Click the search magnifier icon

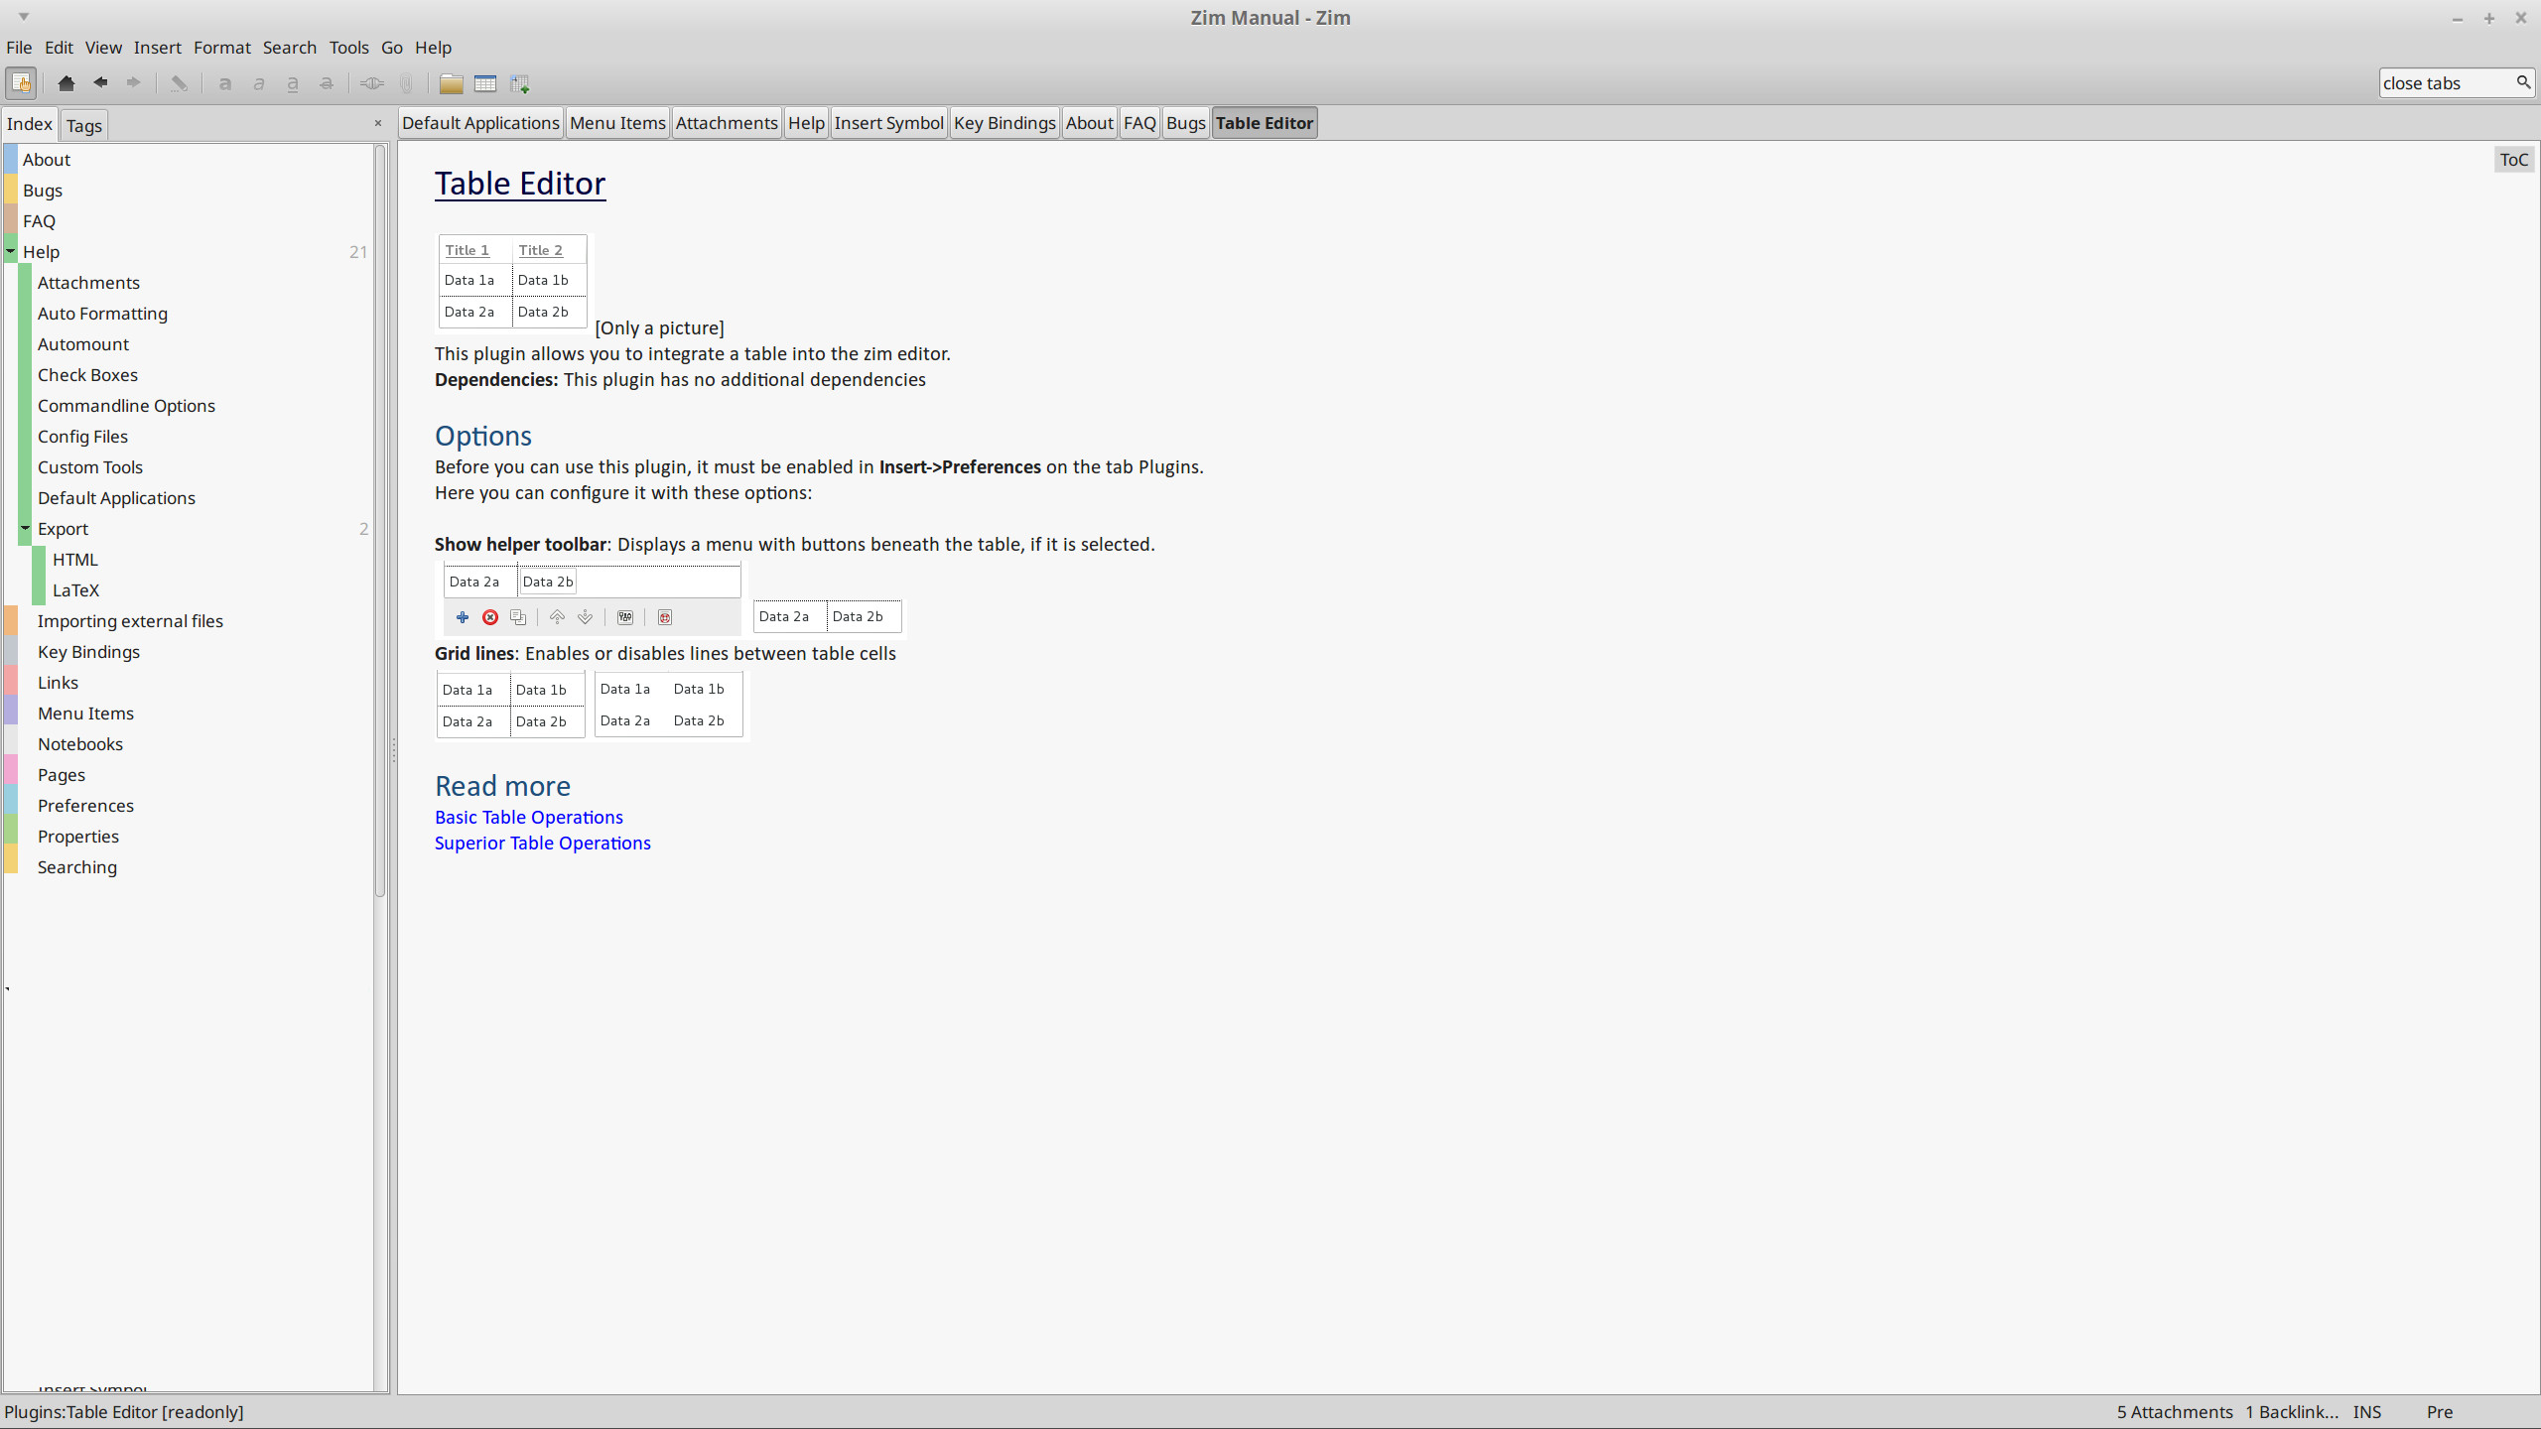click(2522, 82)
